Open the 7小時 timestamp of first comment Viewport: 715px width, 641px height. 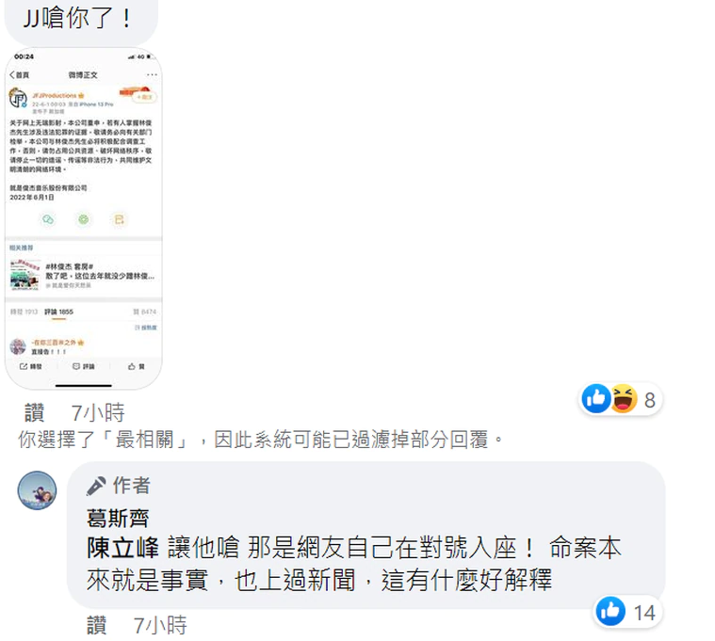pos(98,413)
